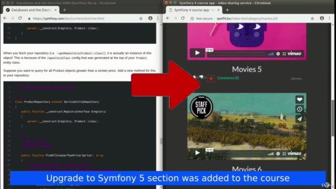
Task: Click back arrow in Doctrine docs browser
Action: (x=5, y=18)
